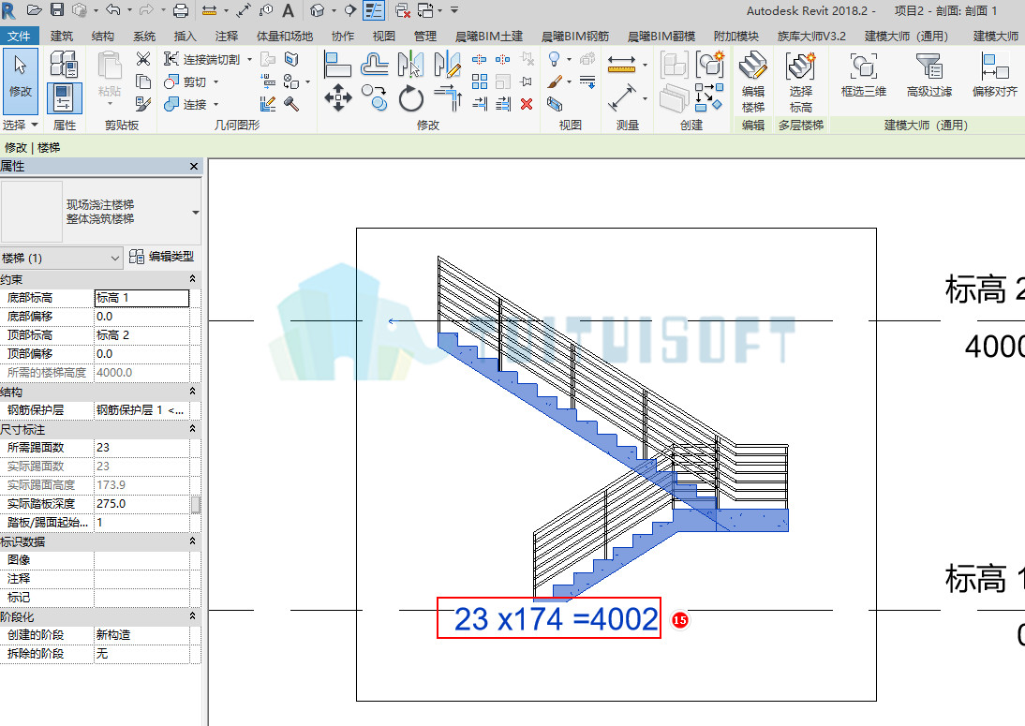The image size is (1025, 726).
Task: Click the 选择标高 multistory stair icon
Action: [x=801, y=82]
